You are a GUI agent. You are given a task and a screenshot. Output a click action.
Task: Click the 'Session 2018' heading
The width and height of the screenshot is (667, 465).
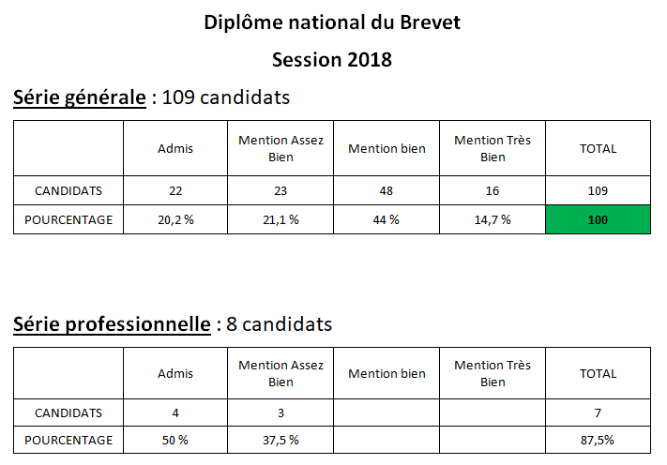pyautogui.click(x=332, y=59)
